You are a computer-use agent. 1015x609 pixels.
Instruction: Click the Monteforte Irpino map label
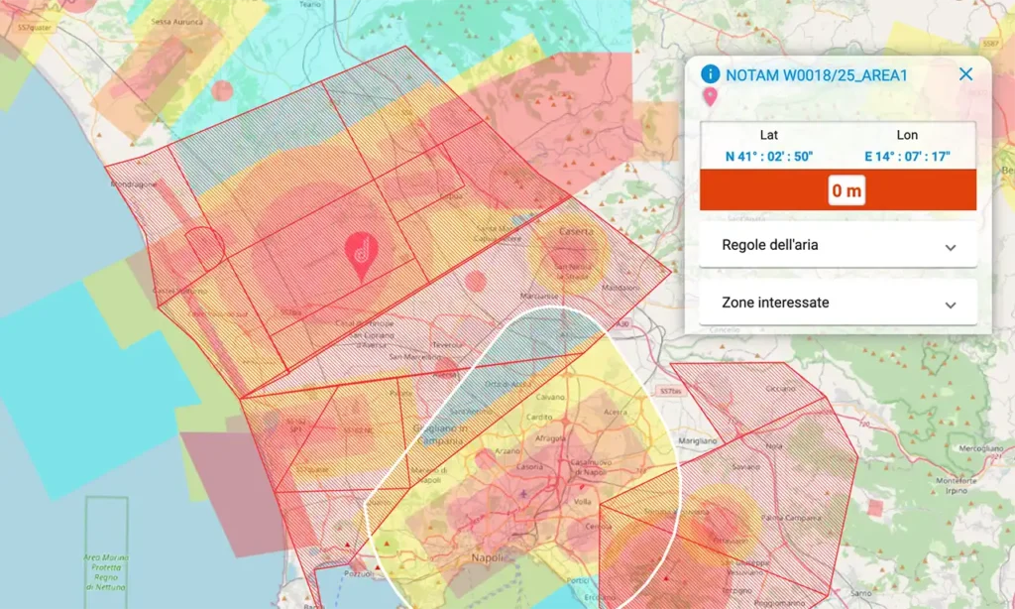coord(957,485)
